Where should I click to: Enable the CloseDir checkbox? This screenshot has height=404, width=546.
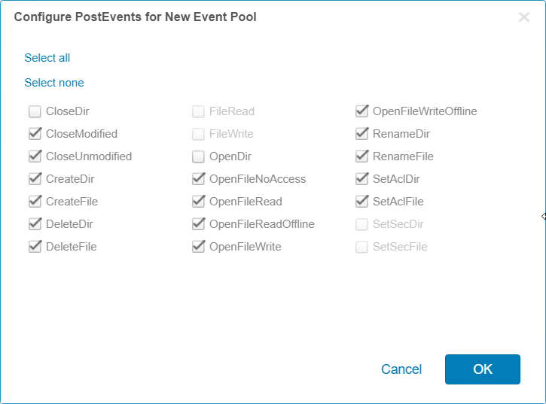click(35, 111)
